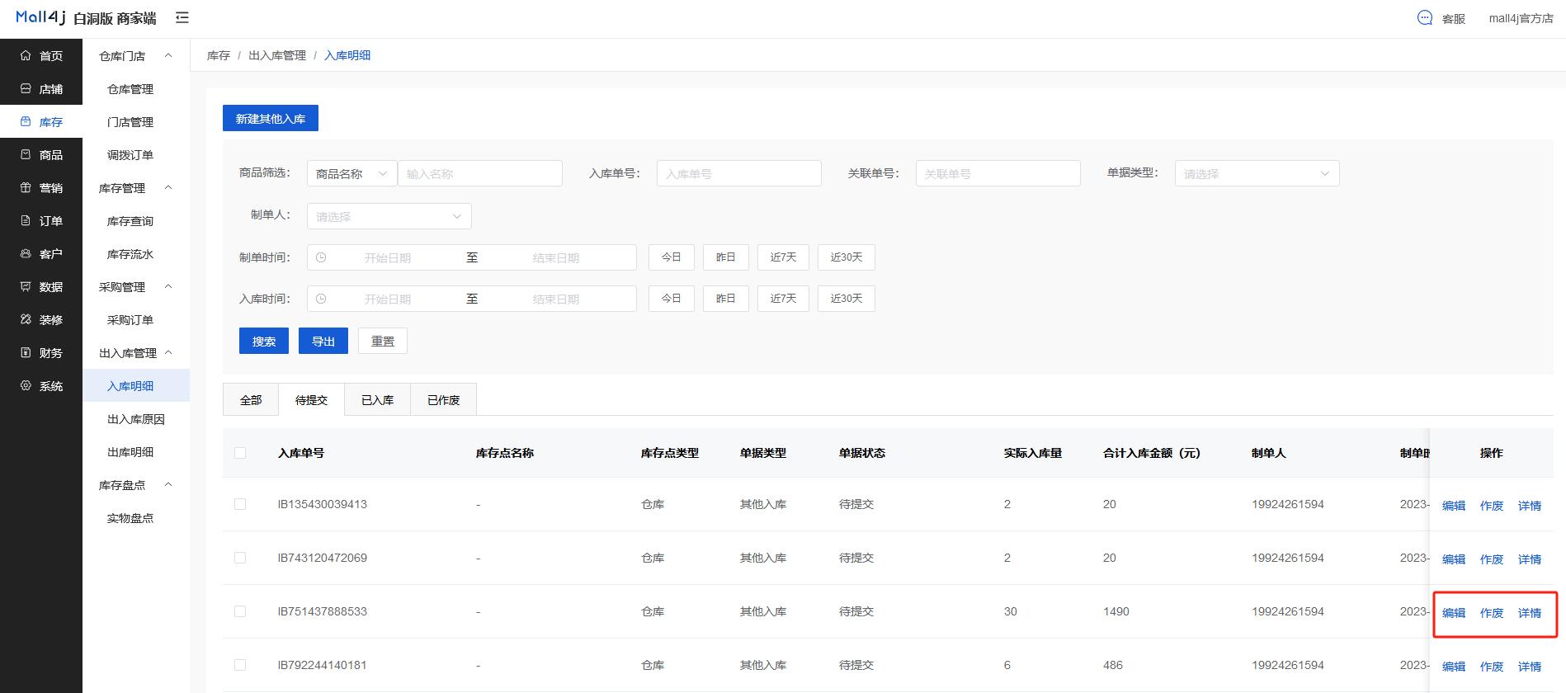Screen dimensions: 1566x693
Task: Switch to the 待提交 tab
Action: coord(312,400)
